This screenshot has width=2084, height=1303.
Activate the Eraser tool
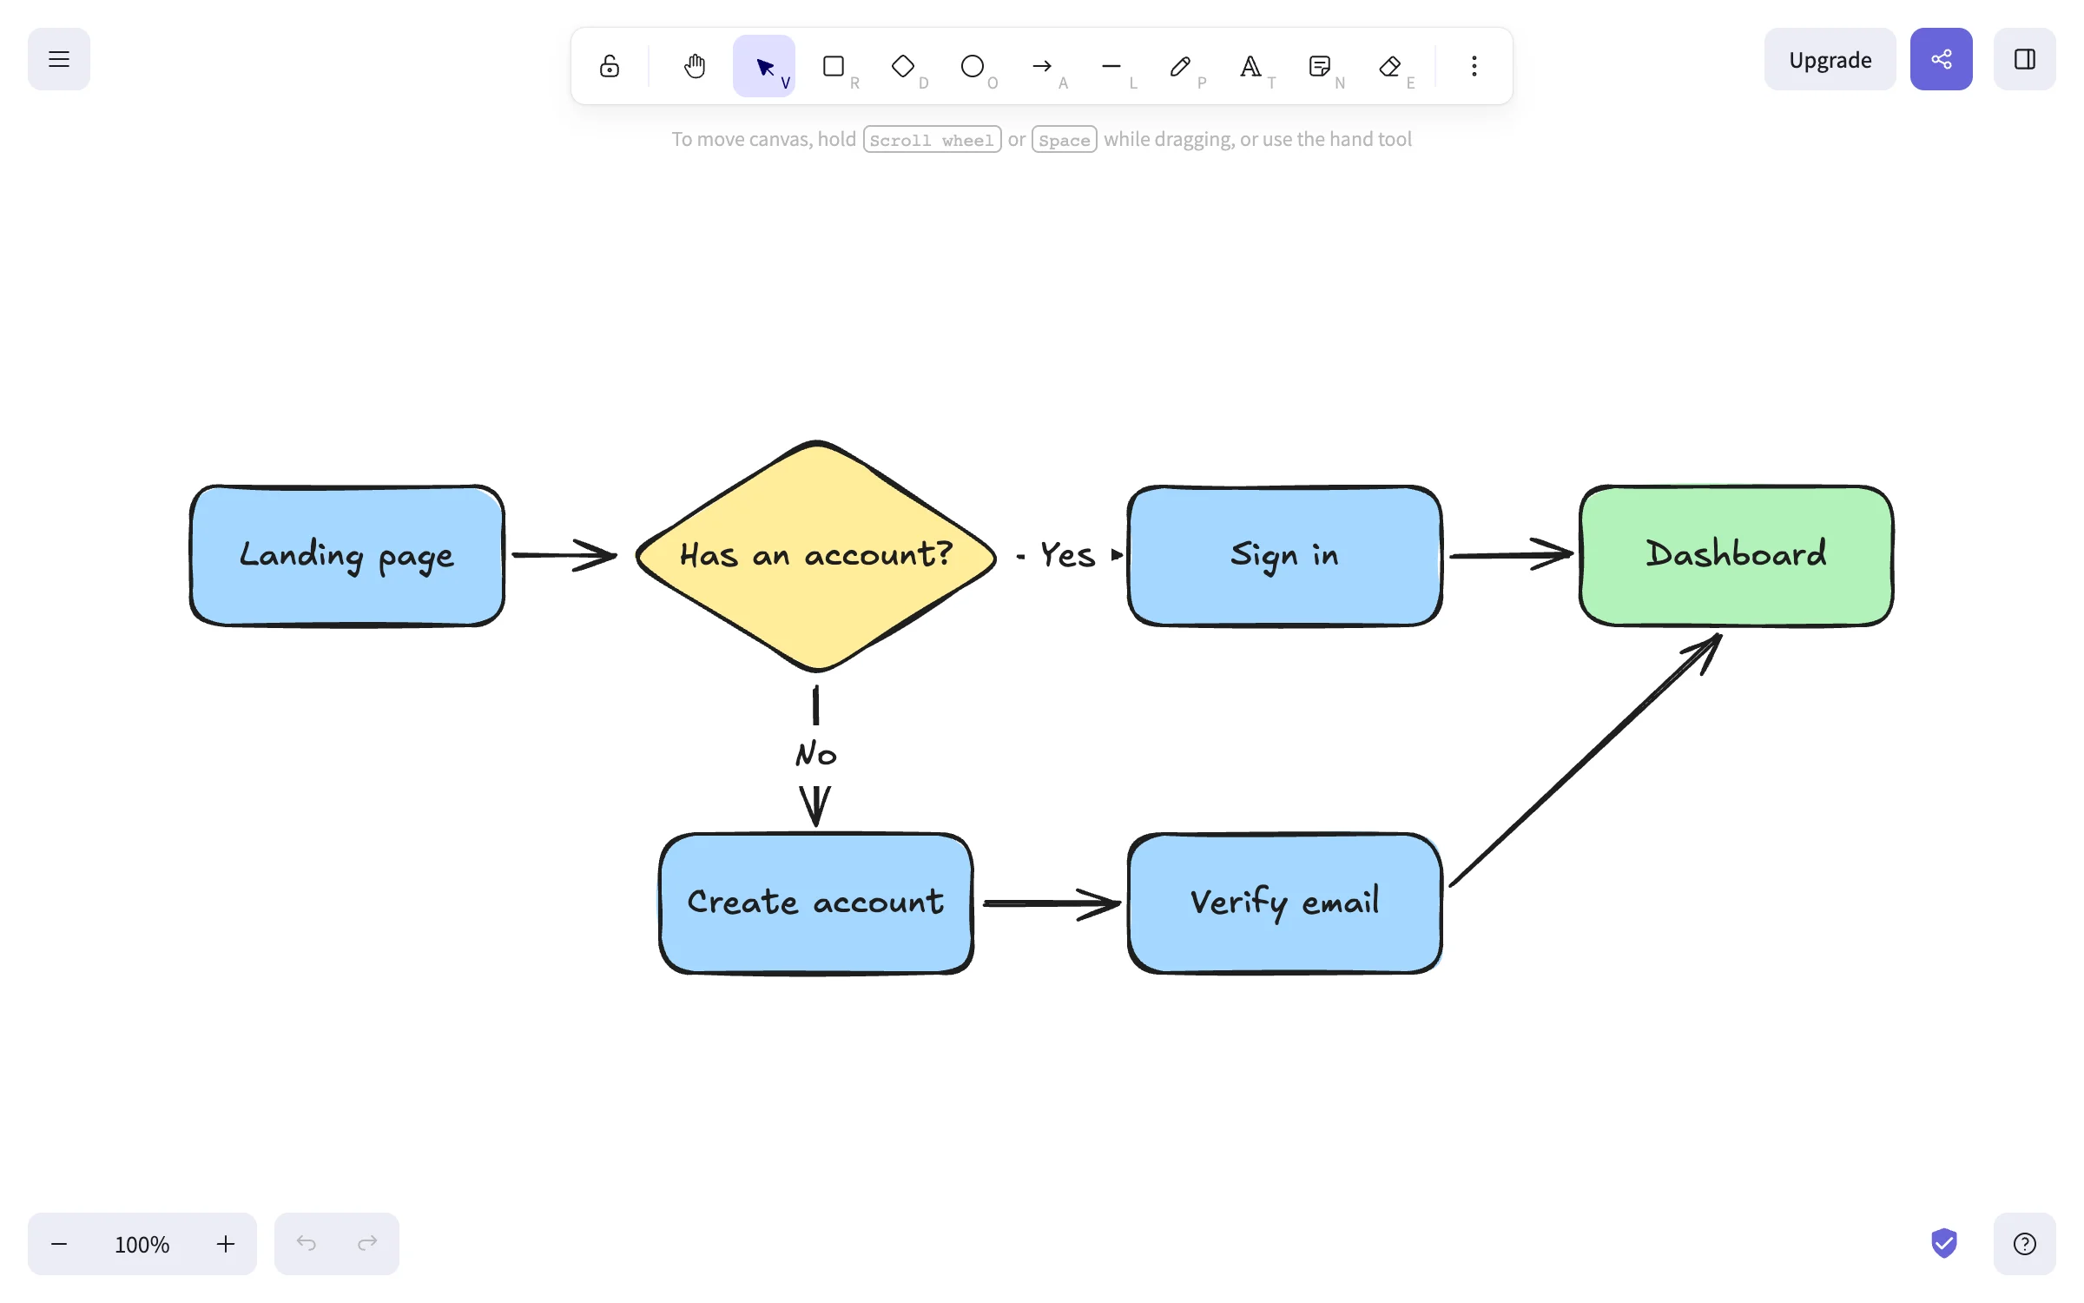(1389, 66)
